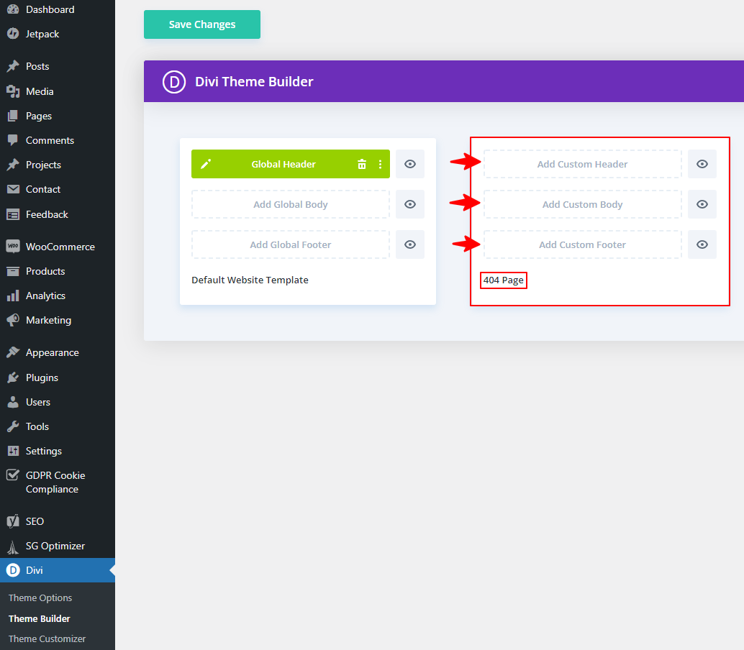Image resolution: width=744 pixels, height=650 pixels.
Task: Click the Default Website Template label
Action: (250, 280)
